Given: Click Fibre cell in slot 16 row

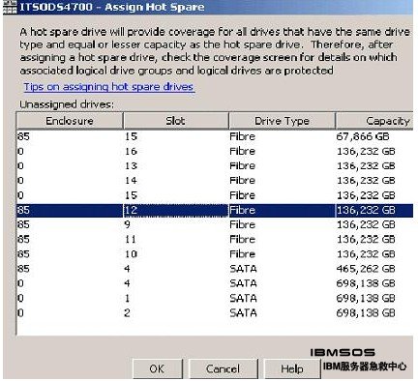Looking at the screenshot, I should tap(282, 151).
